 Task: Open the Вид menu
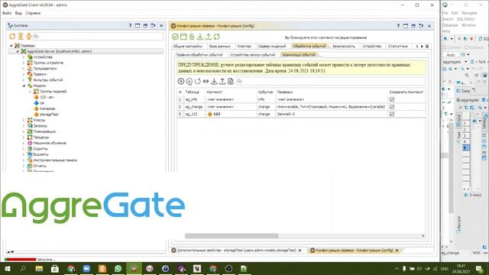coord(18,13)
